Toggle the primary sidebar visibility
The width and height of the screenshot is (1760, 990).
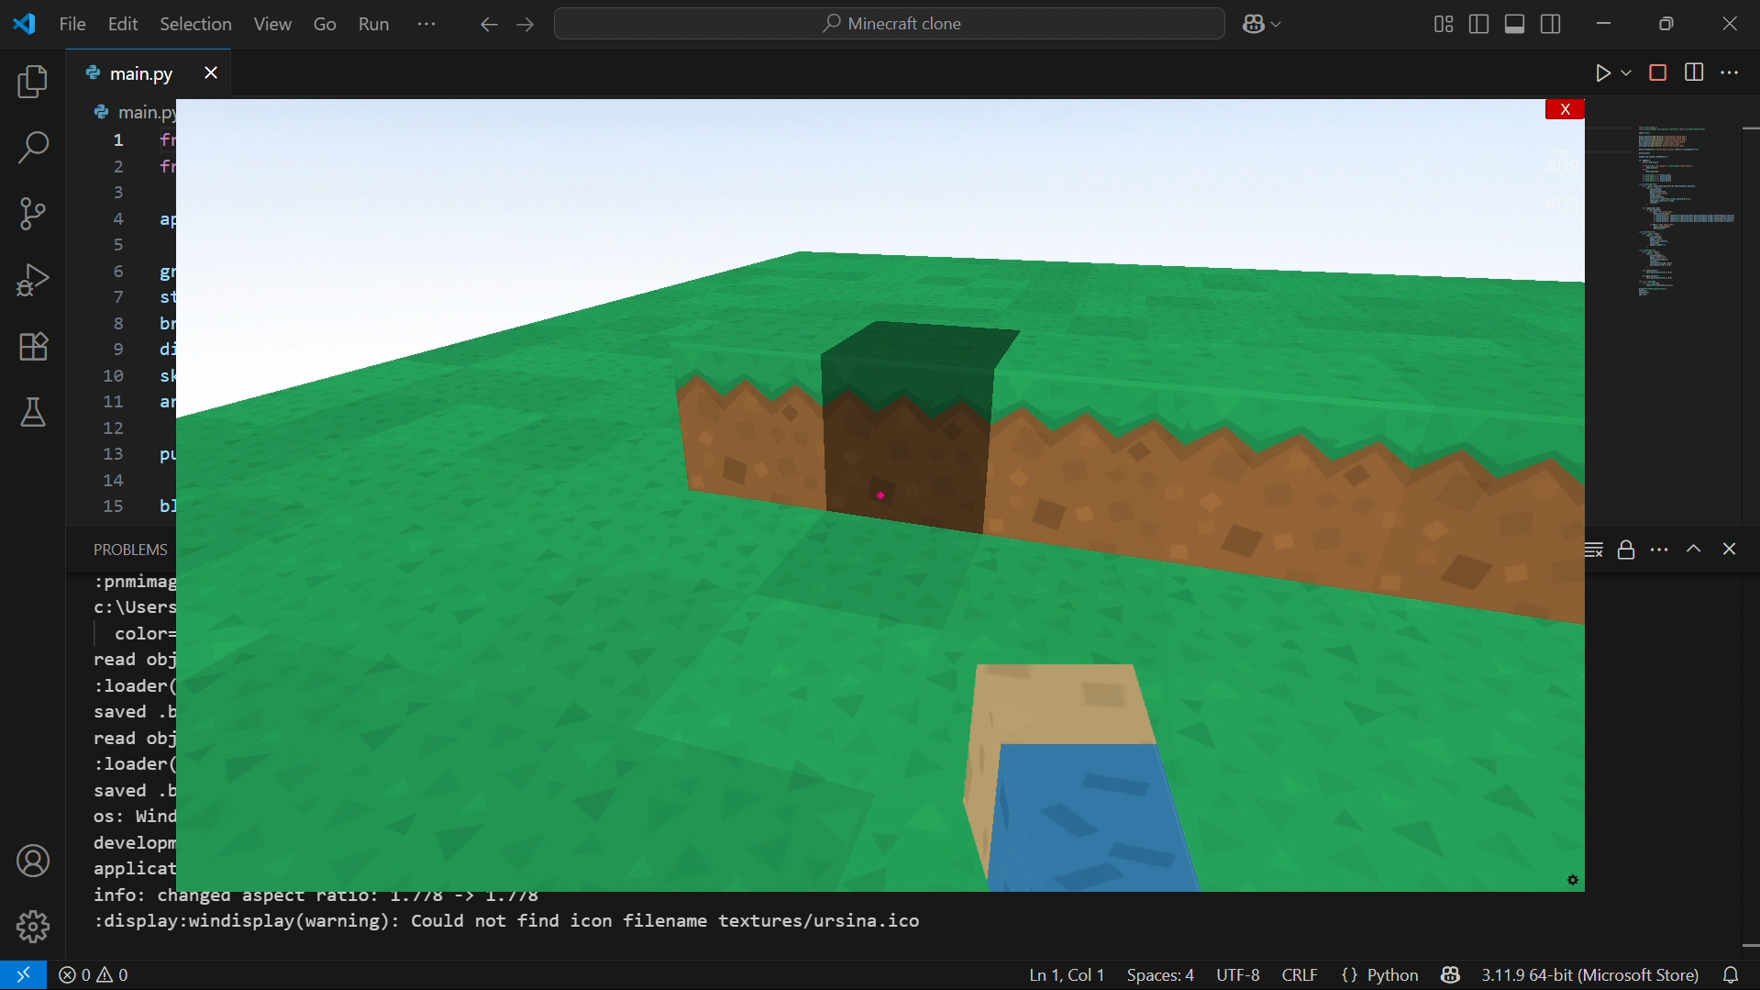tap(1478, 24)
